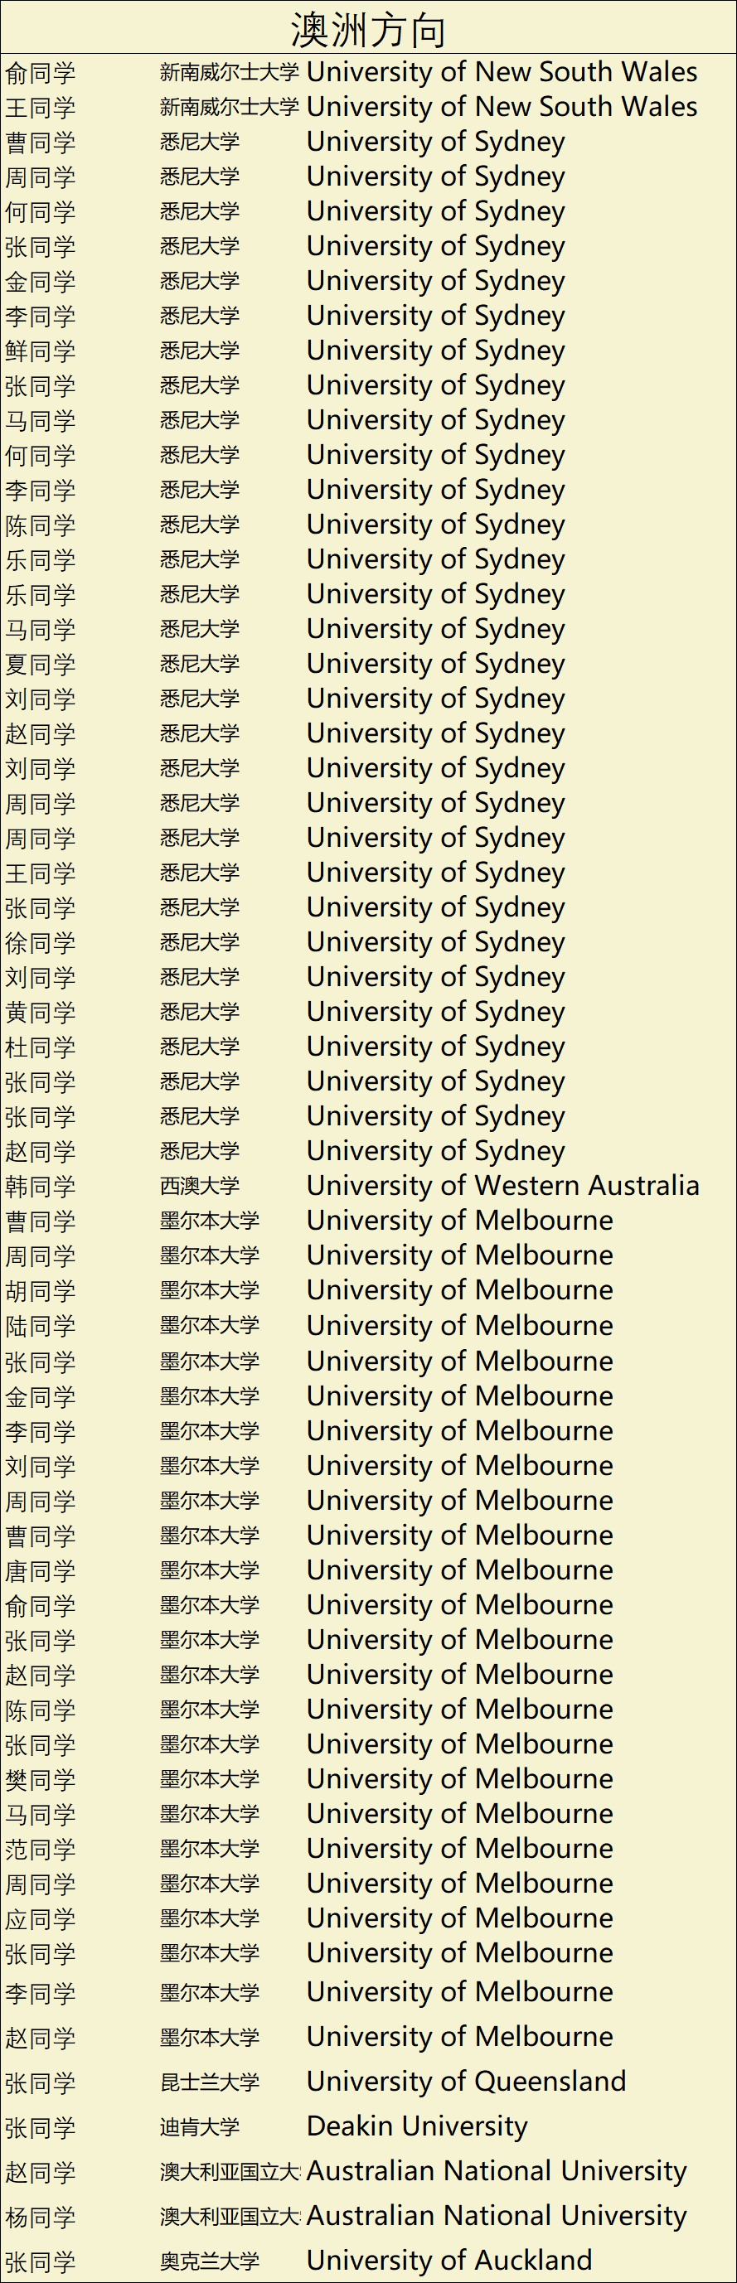Click the 昆士兰大学 cell
The width and height of the screenshot is (737, 2283).
coord(209,2082)
